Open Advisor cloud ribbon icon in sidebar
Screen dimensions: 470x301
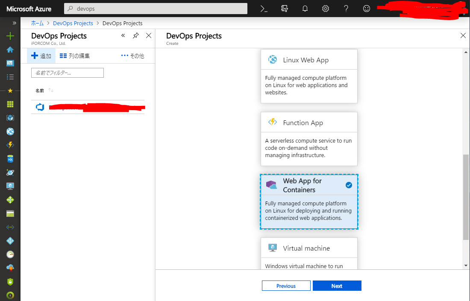click(10, 268)
